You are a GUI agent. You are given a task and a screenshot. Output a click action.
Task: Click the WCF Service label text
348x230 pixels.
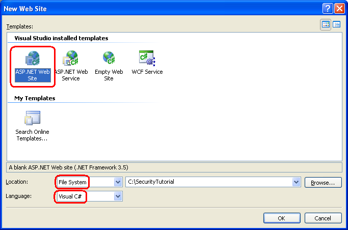pos(147,72)
